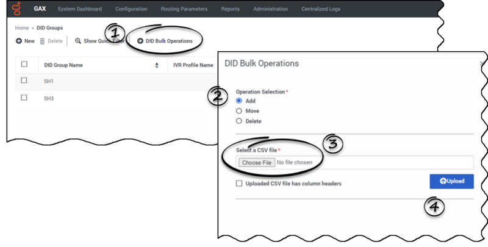The width and height of the screenshot is (488, 247).
Task: Sort by DID Group Name arrows
Action: click(157, 65)
